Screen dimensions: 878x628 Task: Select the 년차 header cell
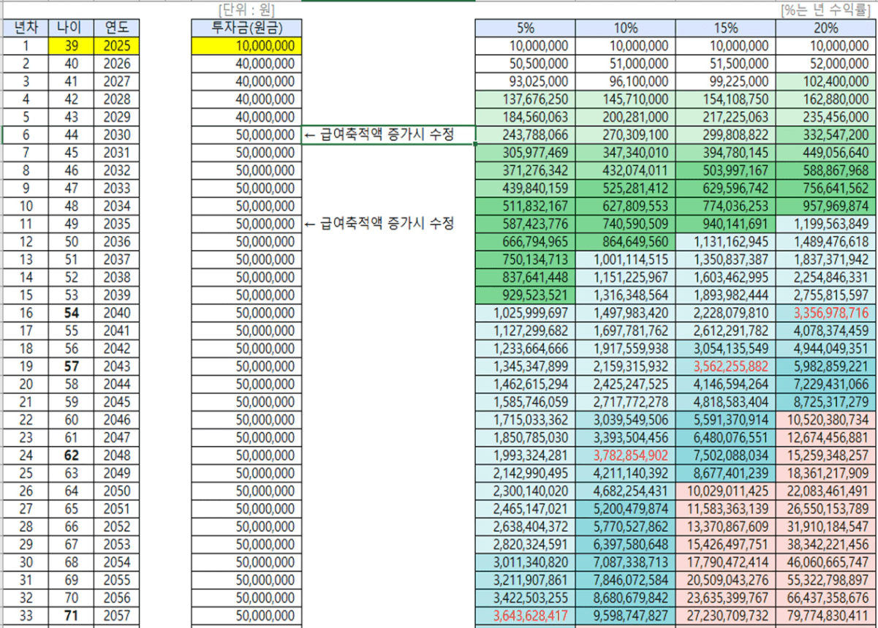pyautogui.click(x=25, y=29)
